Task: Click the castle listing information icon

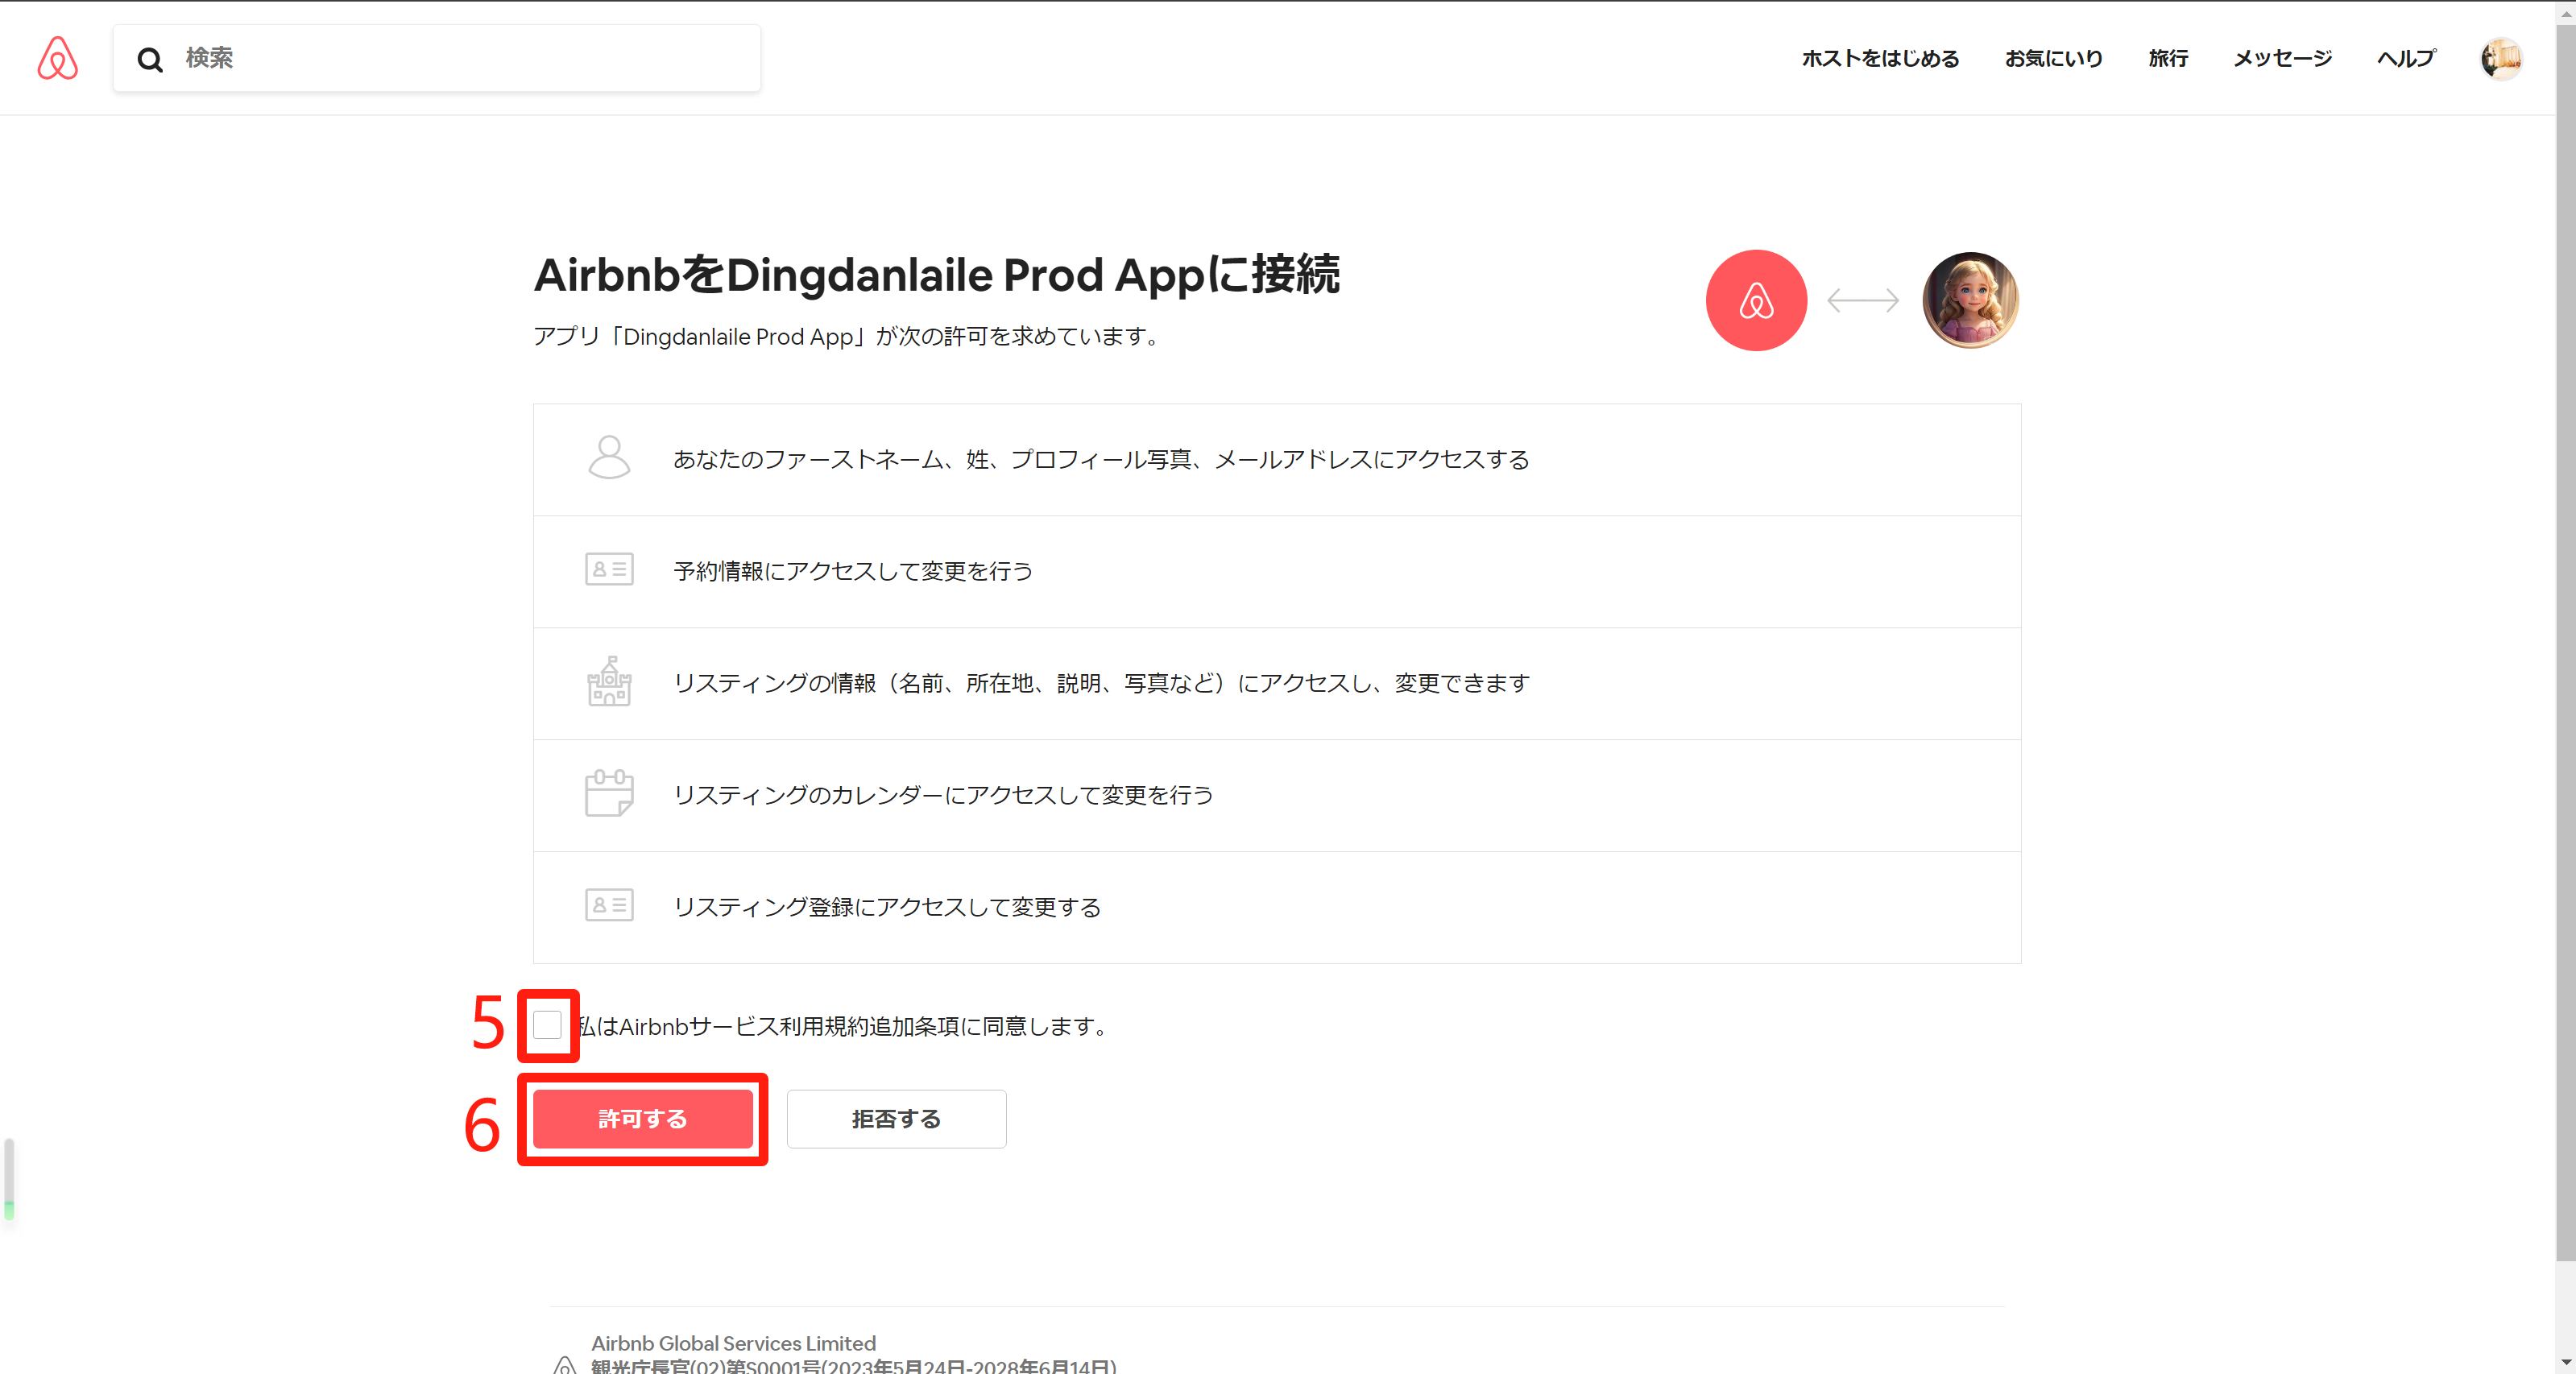Action: pos(609,682)
